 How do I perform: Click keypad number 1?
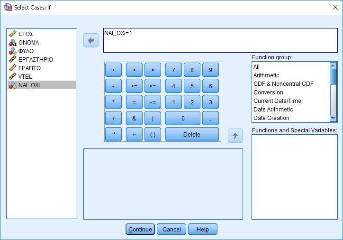(x=173, y=102)
